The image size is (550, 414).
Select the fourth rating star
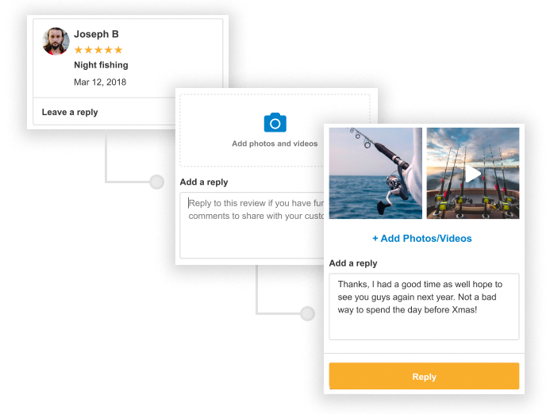[x=109, y=50]
